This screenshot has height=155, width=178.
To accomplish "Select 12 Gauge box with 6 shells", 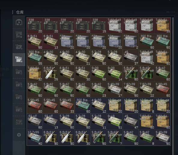I will (x=146, y=105).
